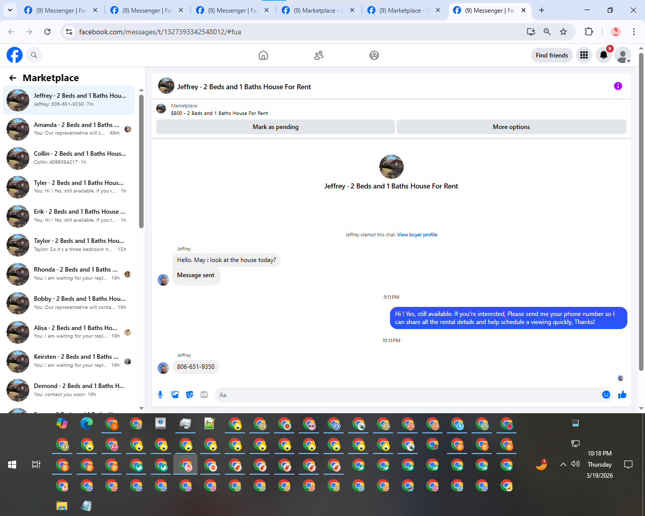Open Collin's conversation in the list
This screenshot has width=645, height=516.
69,158
